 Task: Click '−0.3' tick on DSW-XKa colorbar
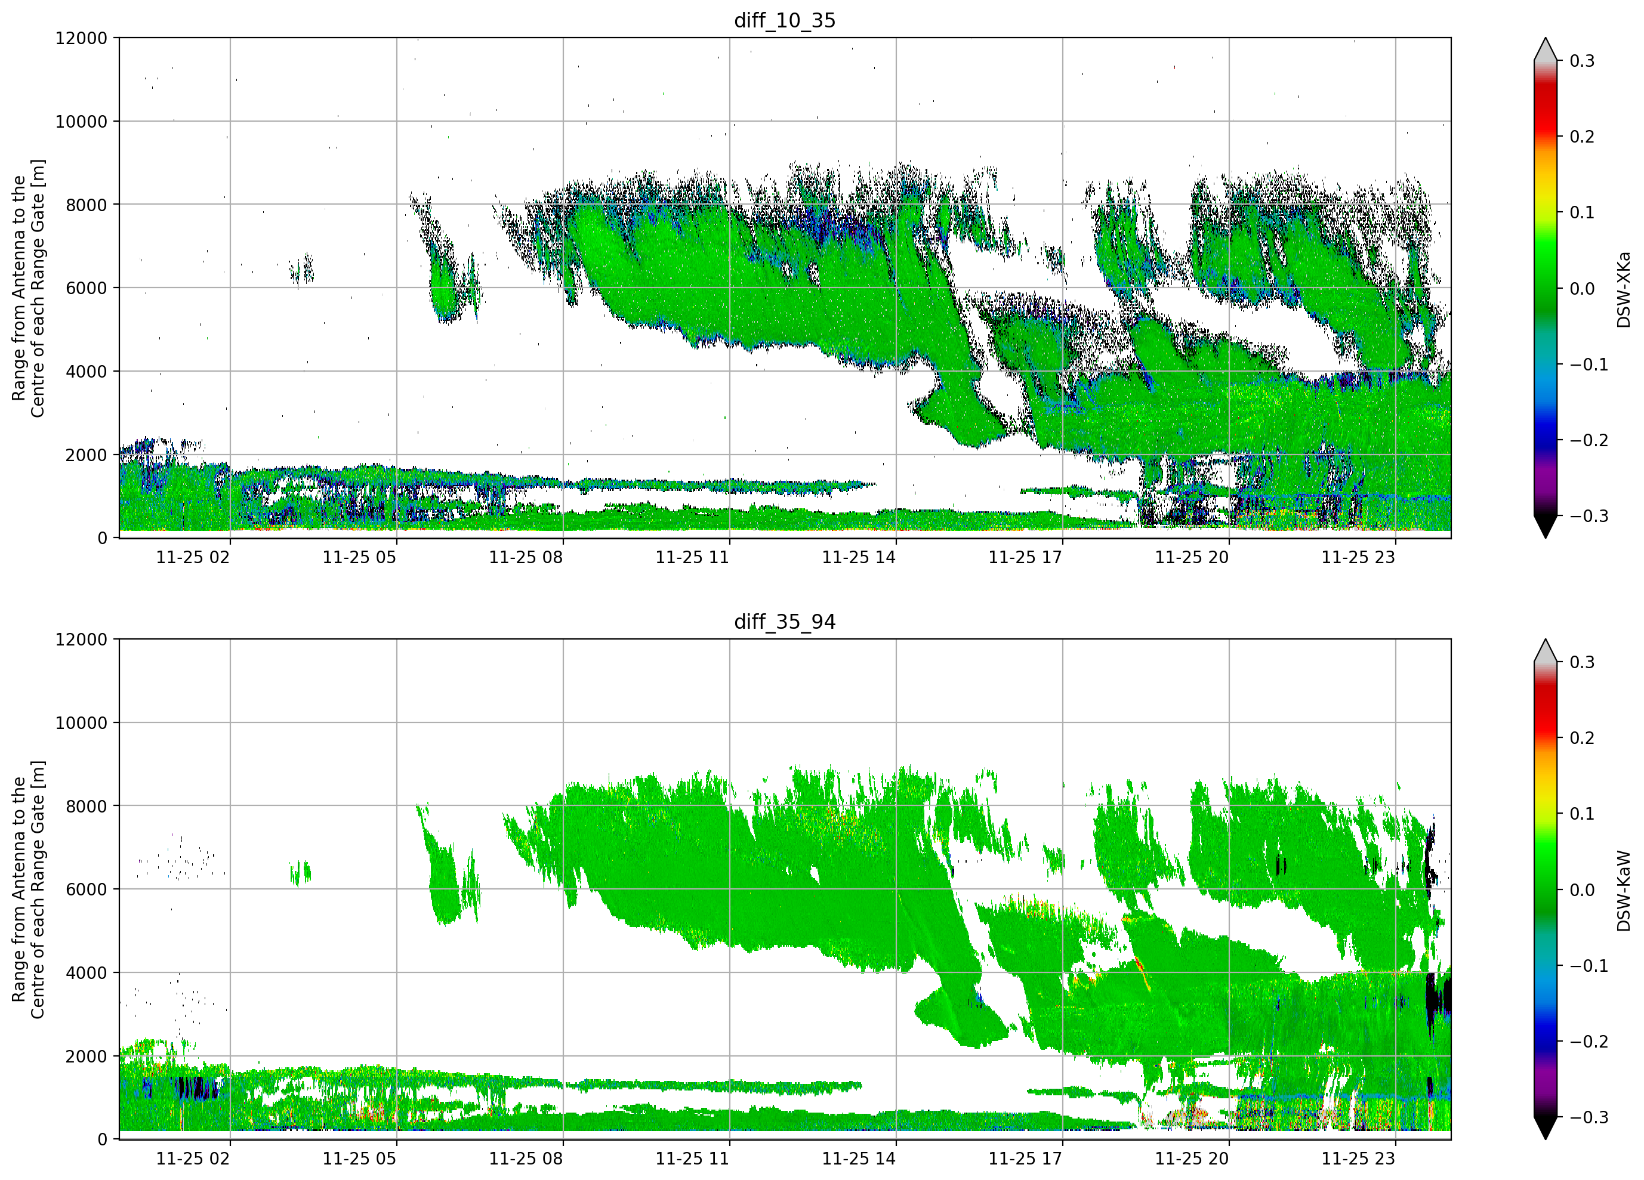(1589, 517)
